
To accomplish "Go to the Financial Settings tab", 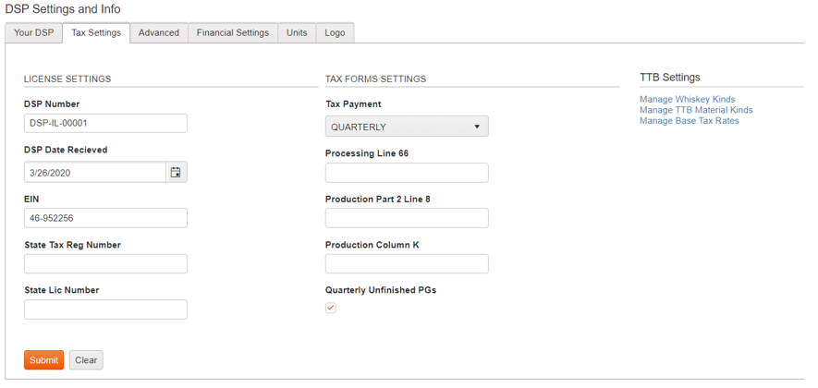I will click(233, 33).
